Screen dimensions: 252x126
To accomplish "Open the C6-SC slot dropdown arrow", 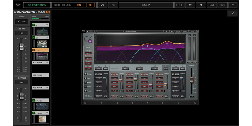I will click(x=47, y=50).
